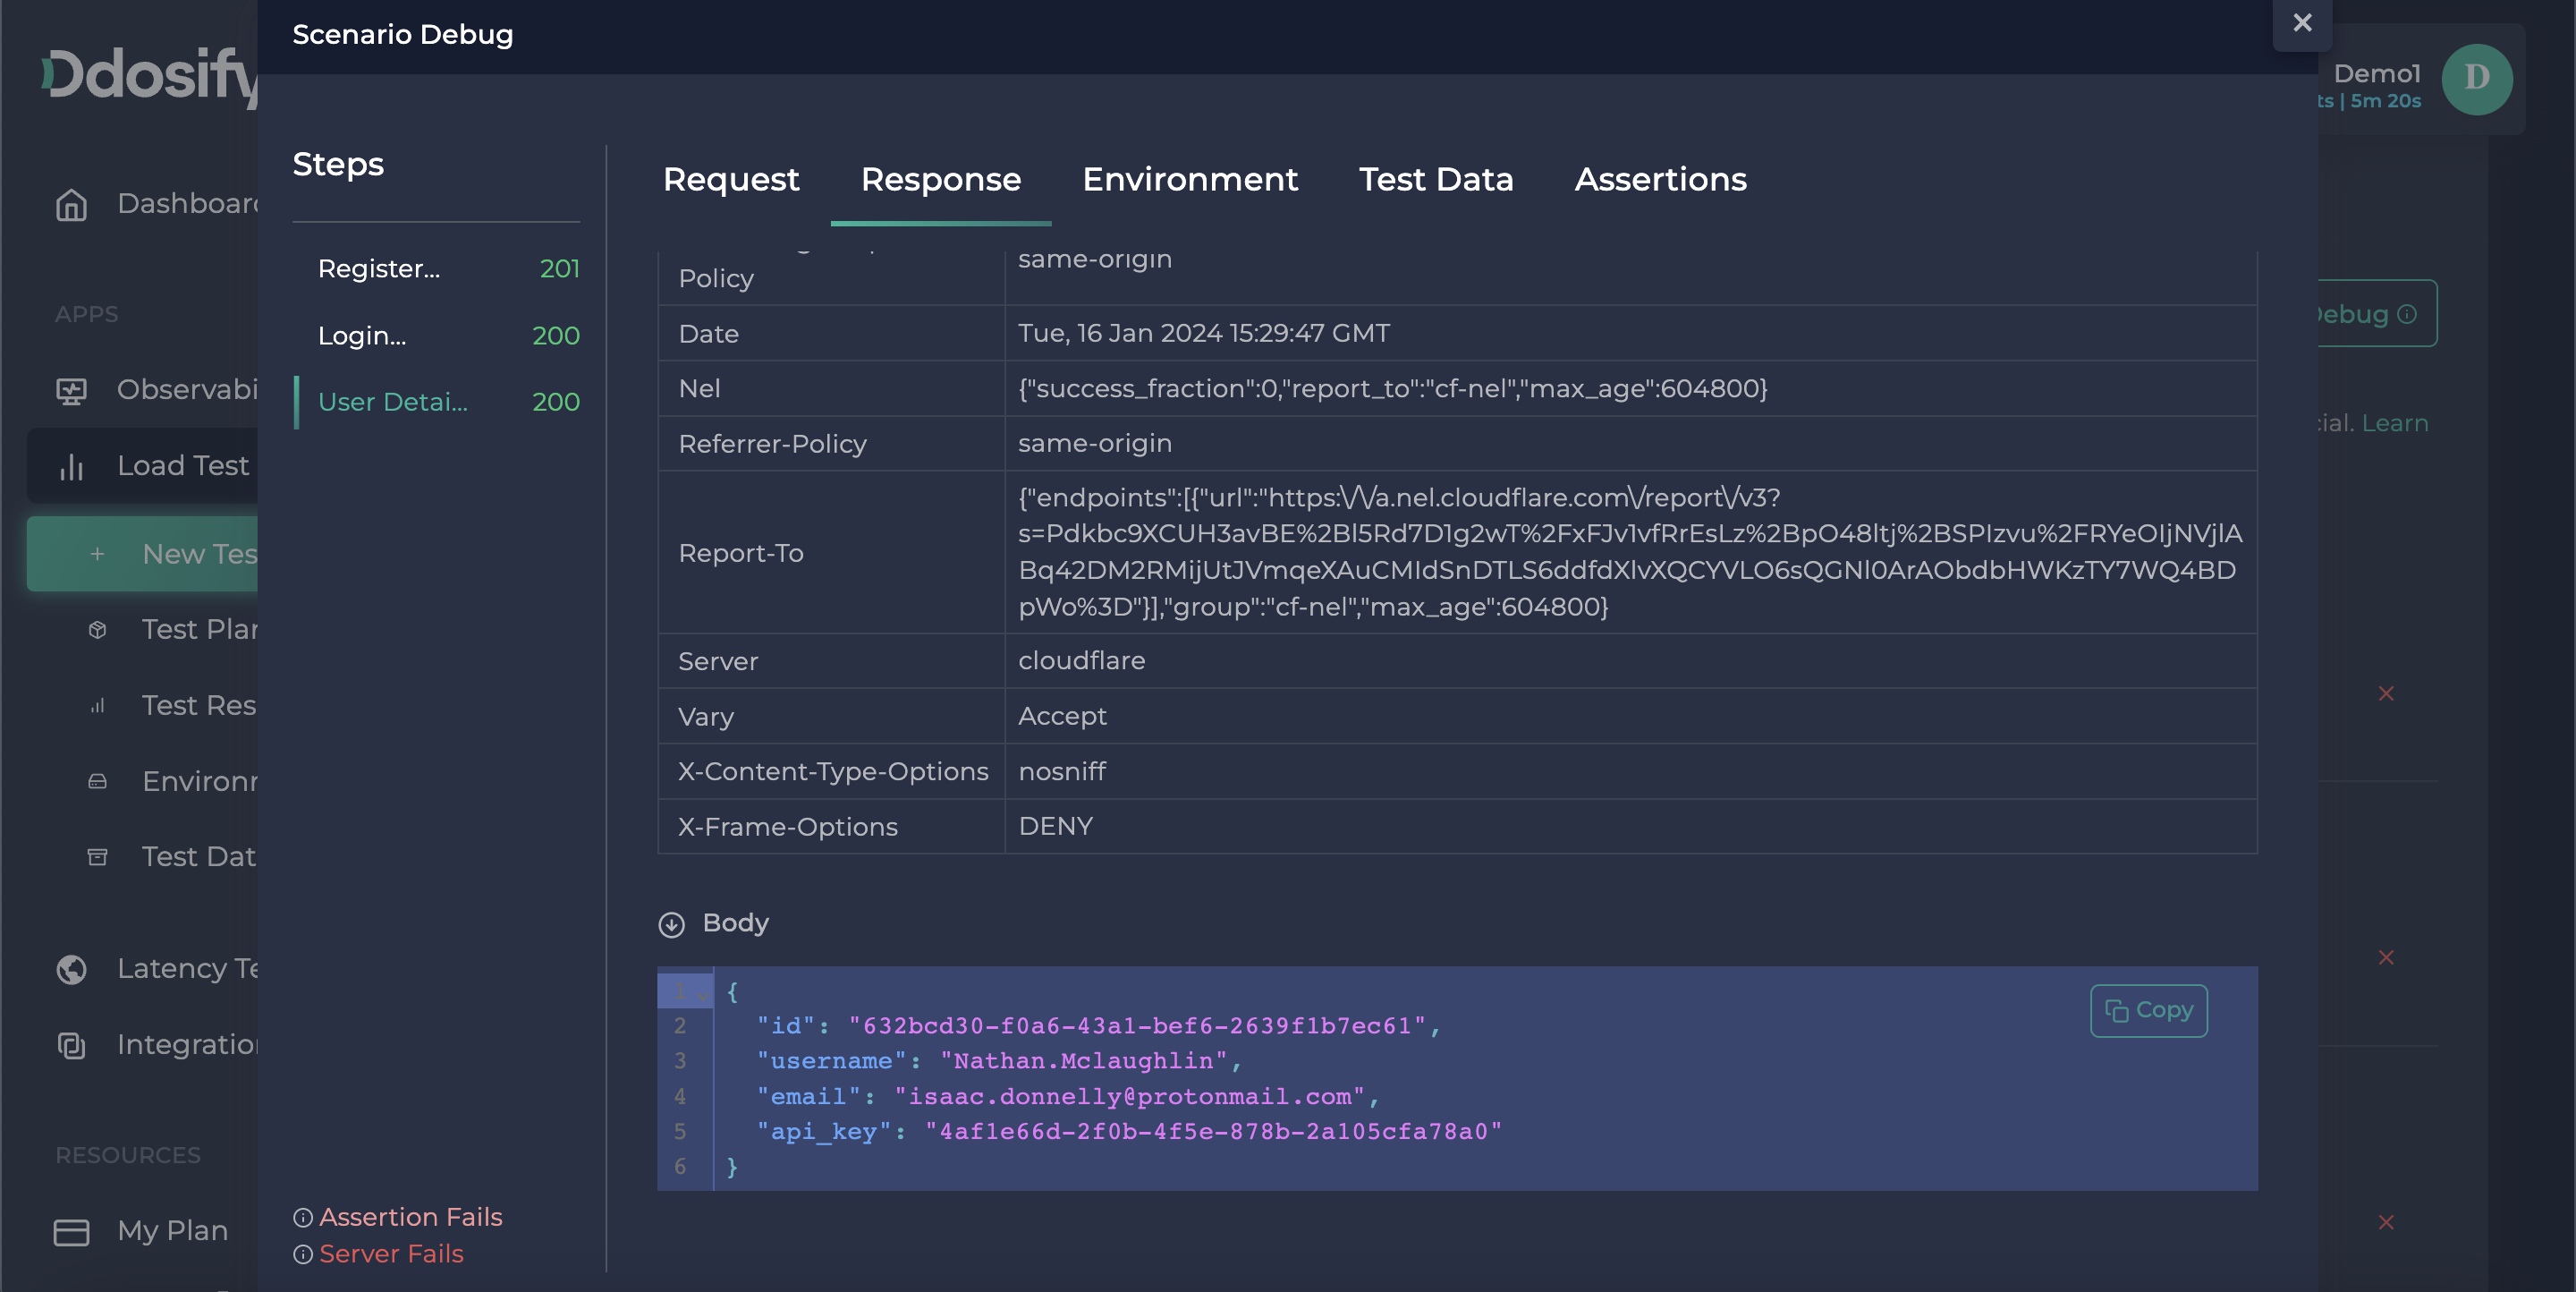
Task: Collapse the Body section
Action: (x=673, y=924)
